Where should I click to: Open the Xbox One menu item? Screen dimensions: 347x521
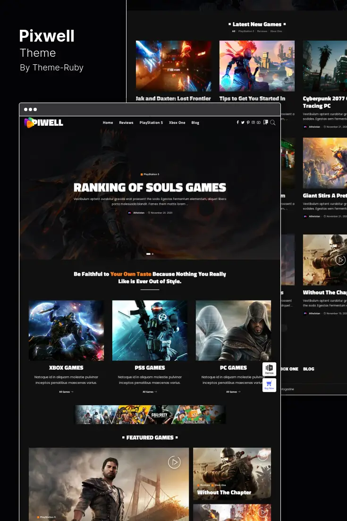coord(177,122)
